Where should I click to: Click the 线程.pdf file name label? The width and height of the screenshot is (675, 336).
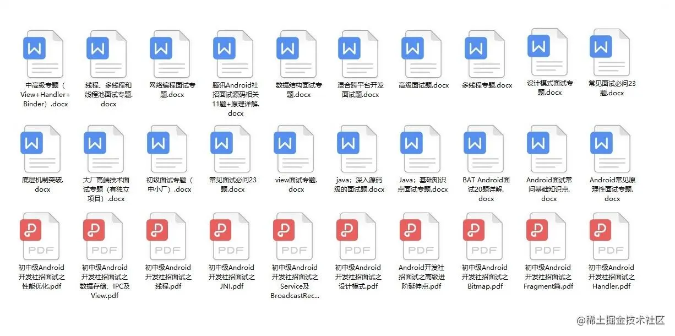[168, 277]
